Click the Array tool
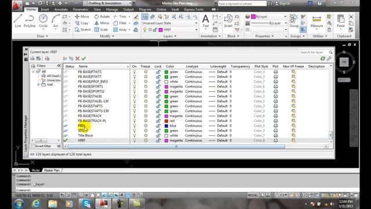Image resolution: width=371 pixels, height=209 pixels. [x=120, y=30]
